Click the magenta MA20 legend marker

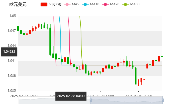click(x=105, y=4)
